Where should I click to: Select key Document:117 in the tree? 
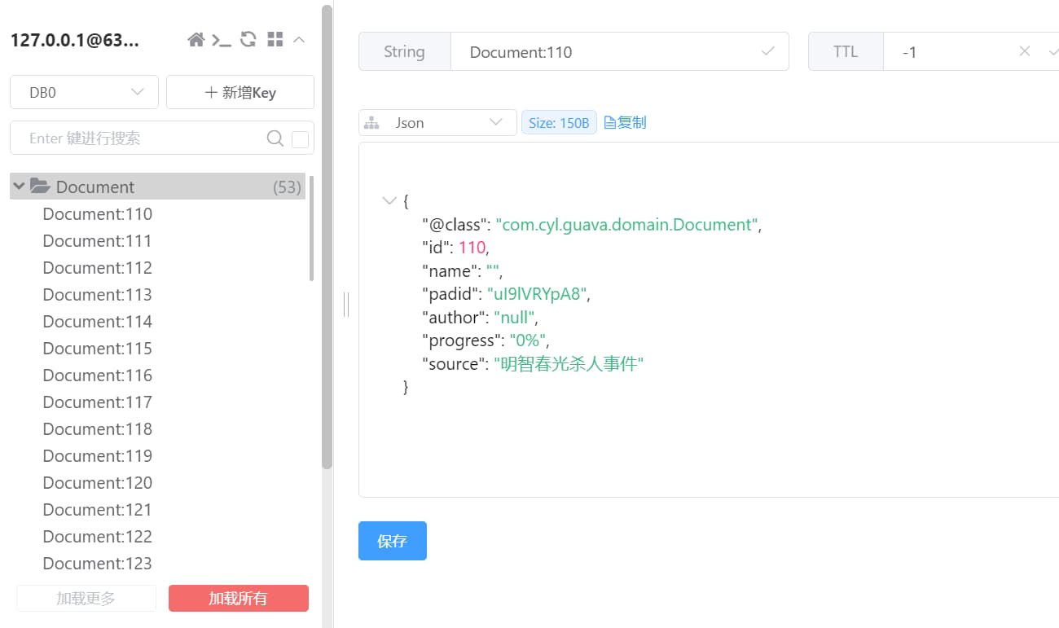tap(98, 402)
